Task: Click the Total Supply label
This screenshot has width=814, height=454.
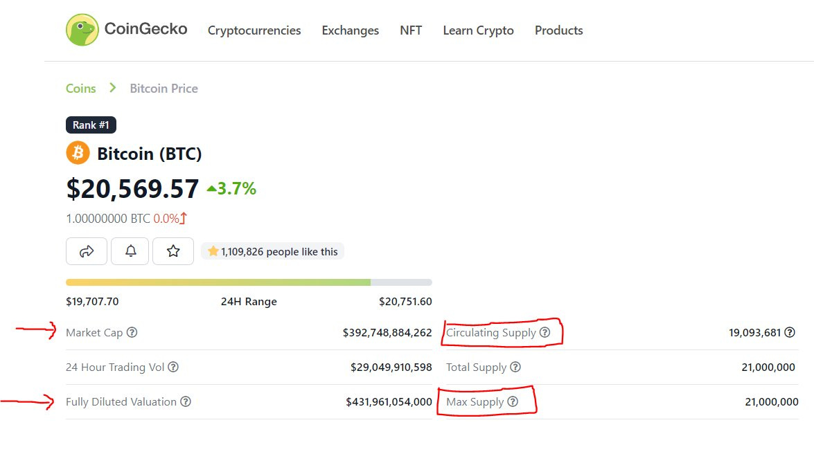Action: pos(476,367)
